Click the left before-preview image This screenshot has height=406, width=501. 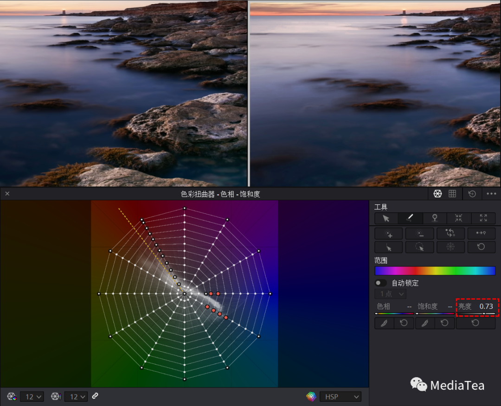(123, 93)
